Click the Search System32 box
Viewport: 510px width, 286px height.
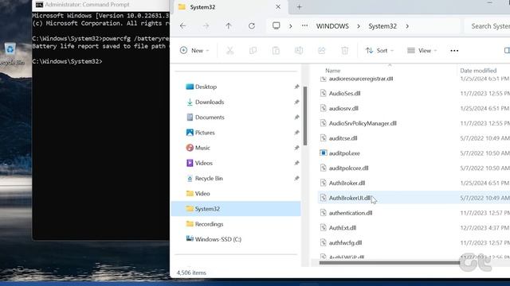pyautogui.click(x=487, y=26)
